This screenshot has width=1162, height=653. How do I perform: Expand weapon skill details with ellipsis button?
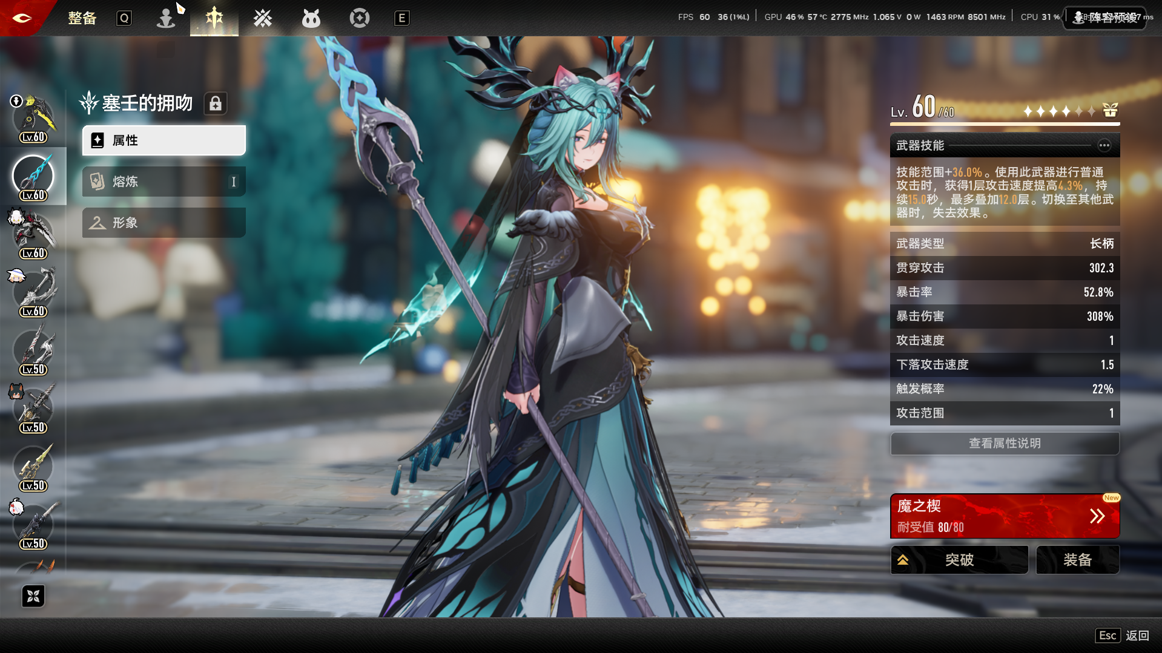pos(1104,145)
